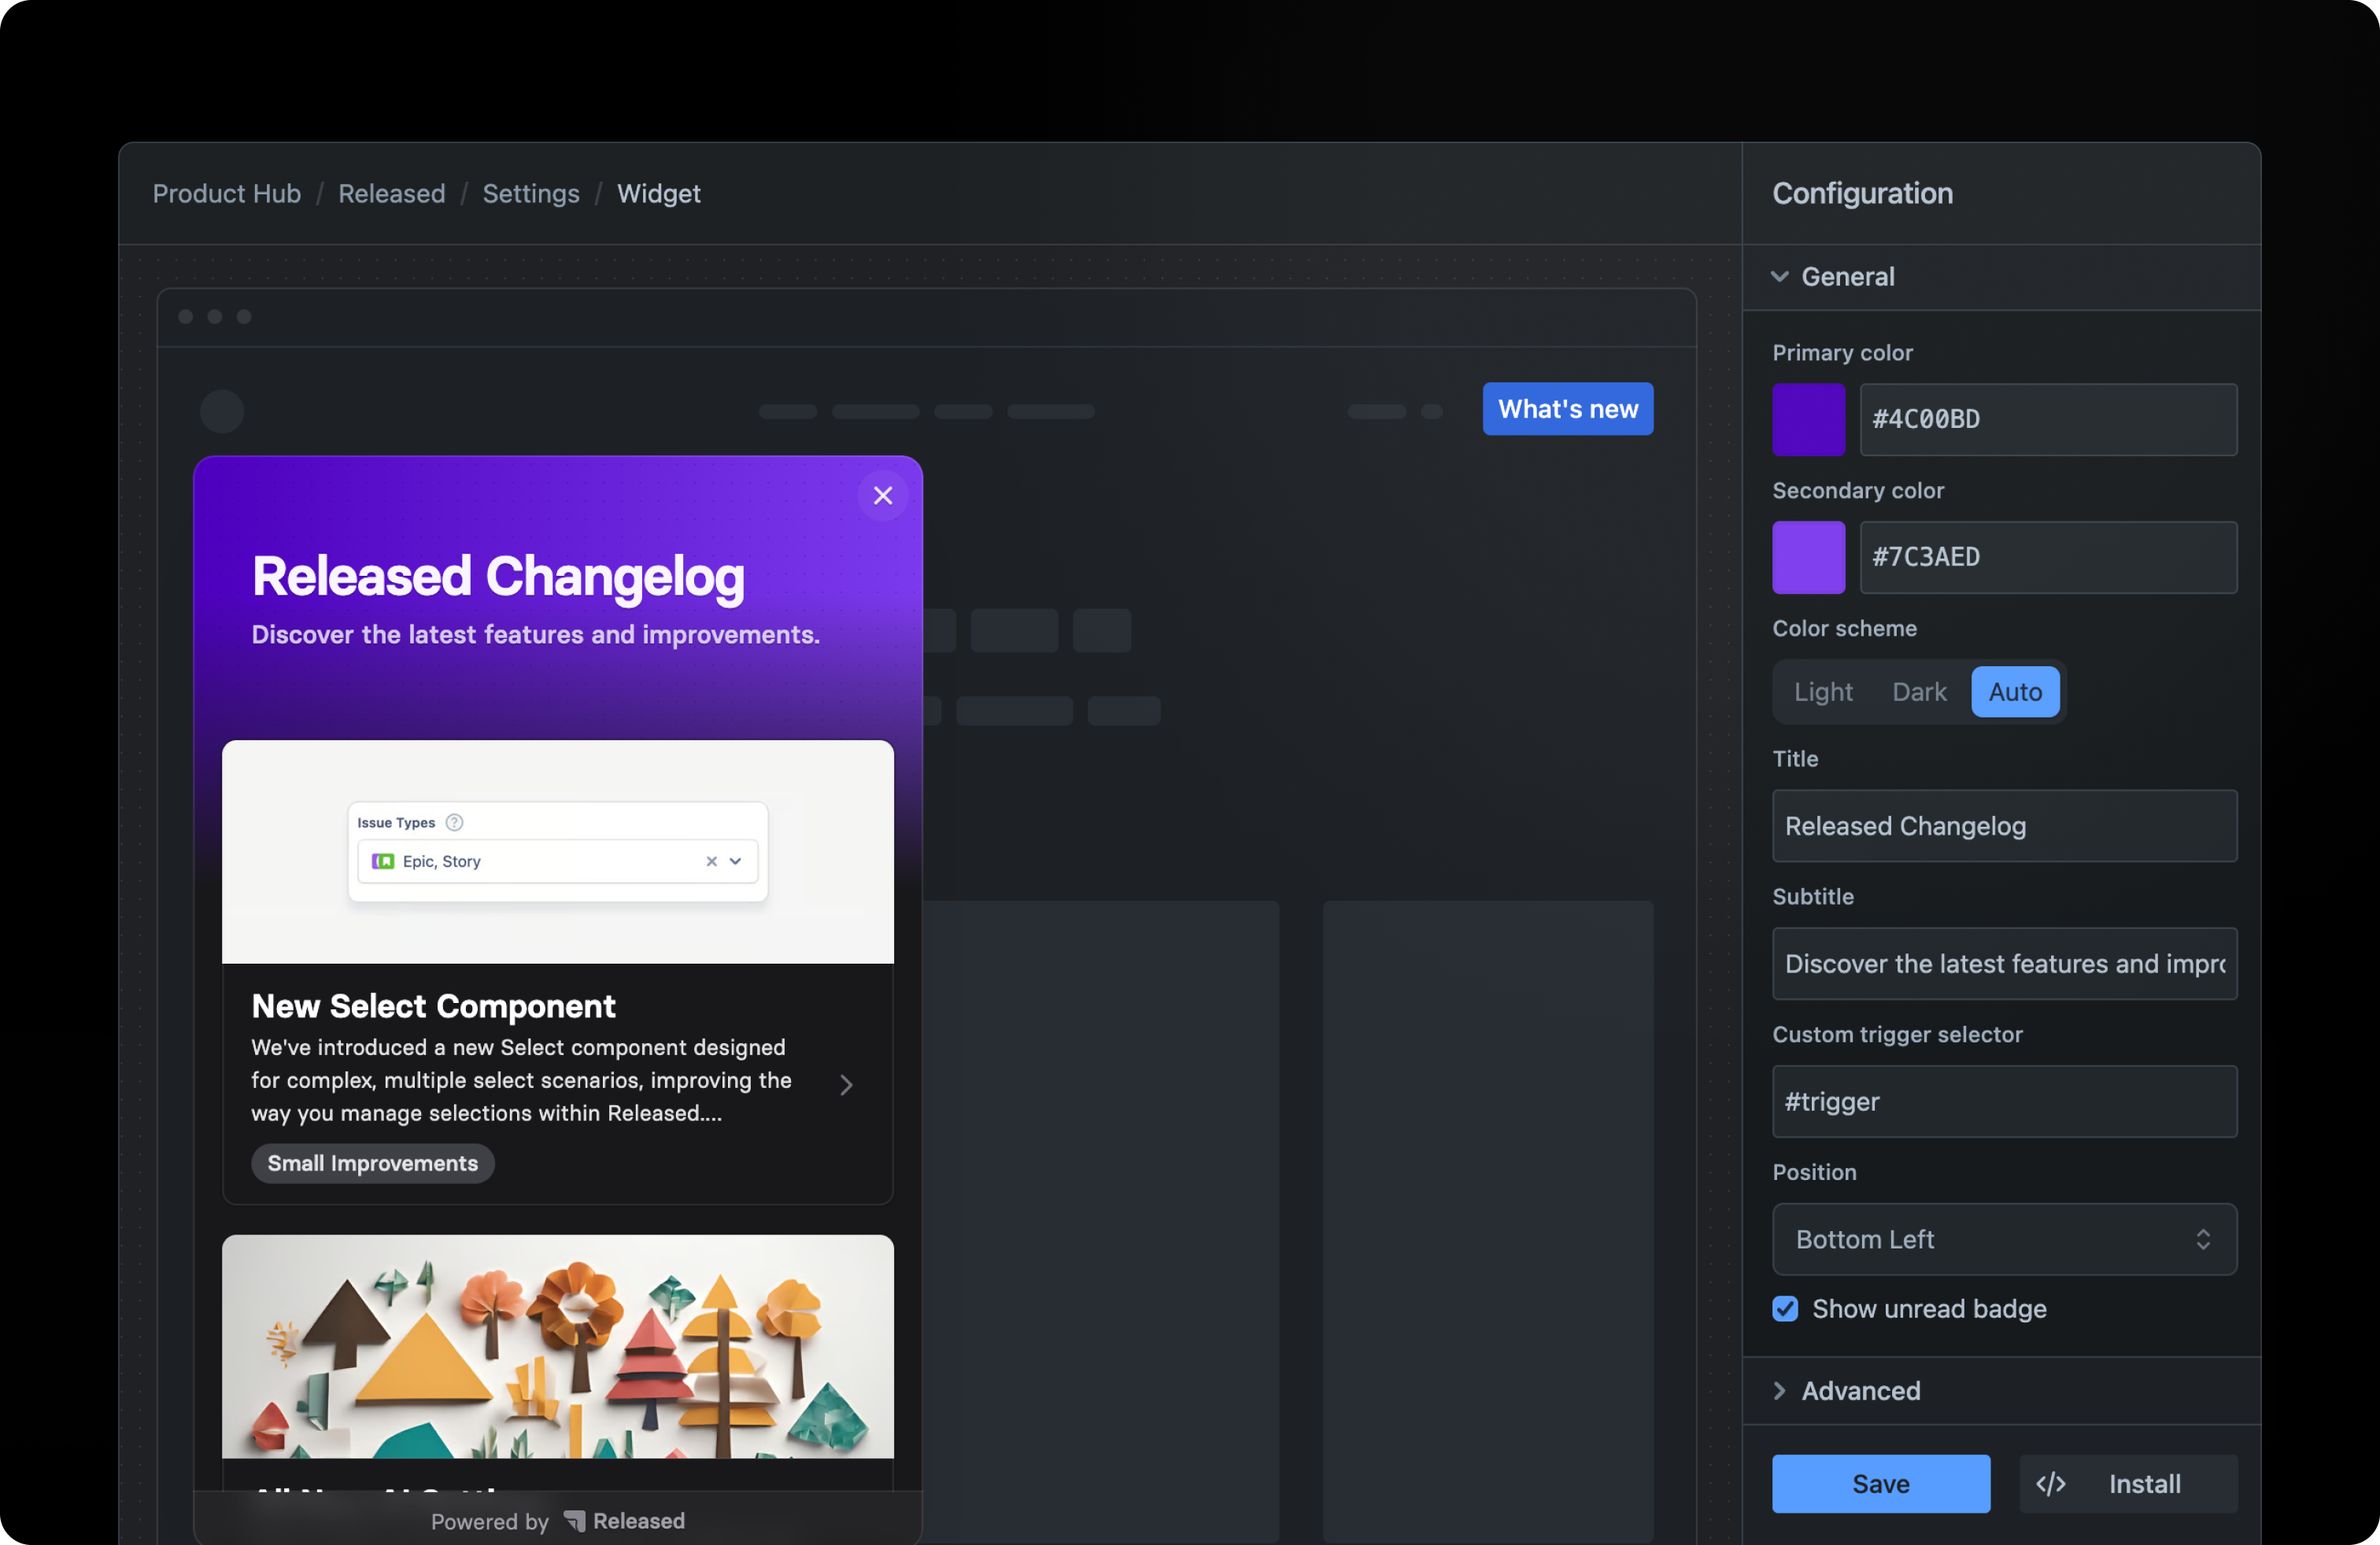2380x1545 pixels.
Task: Click the Released logo in Powered by footer
Action: (x=575, y=1521)
